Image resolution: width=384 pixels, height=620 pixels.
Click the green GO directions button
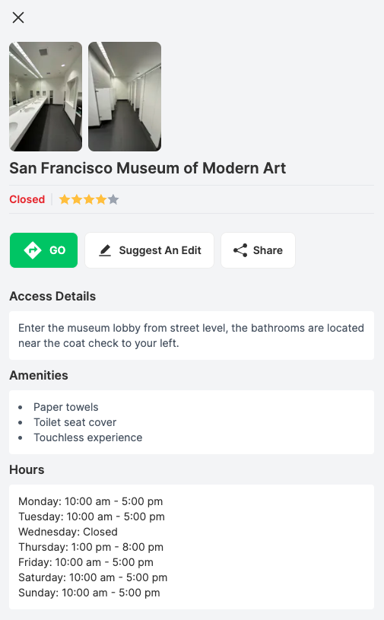tap(44, 250)
